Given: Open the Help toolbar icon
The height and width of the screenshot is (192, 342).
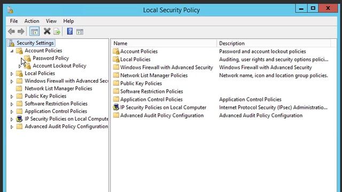Looking at the screenshot, I should click(70, 31).
